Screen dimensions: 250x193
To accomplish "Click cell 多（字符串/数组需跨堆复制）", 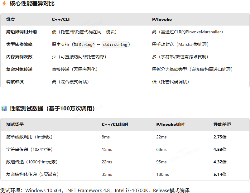I will (x=180, y=57).
